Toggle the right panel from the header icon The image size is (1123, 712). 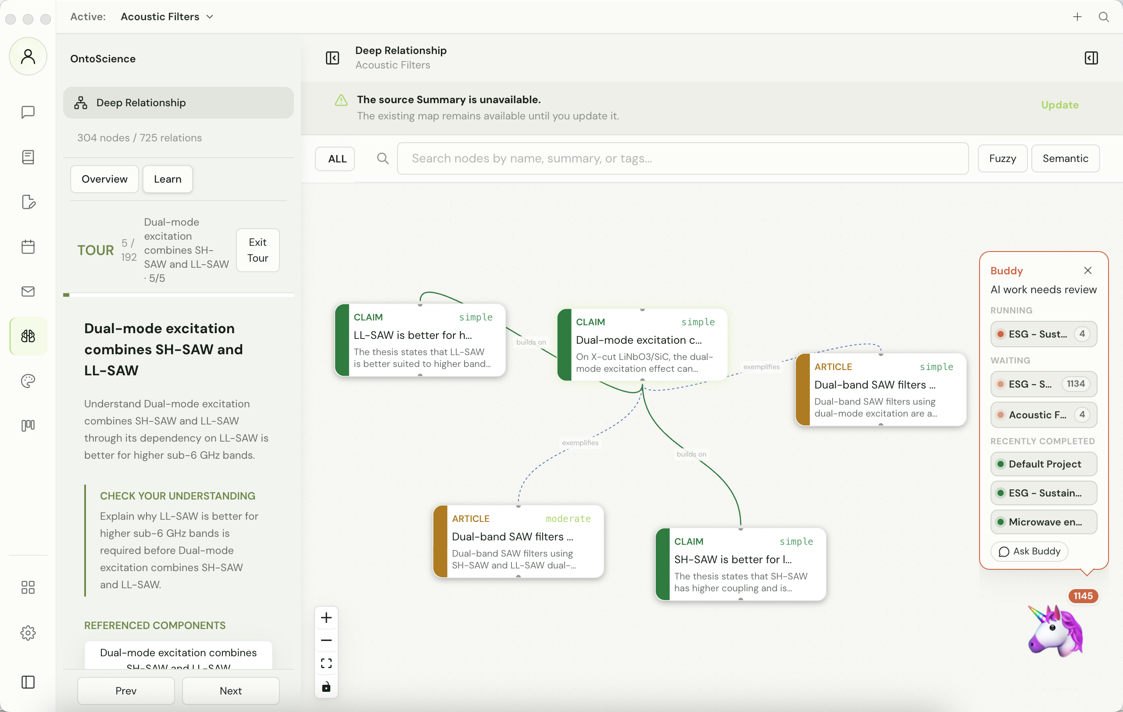point(1091,58)
